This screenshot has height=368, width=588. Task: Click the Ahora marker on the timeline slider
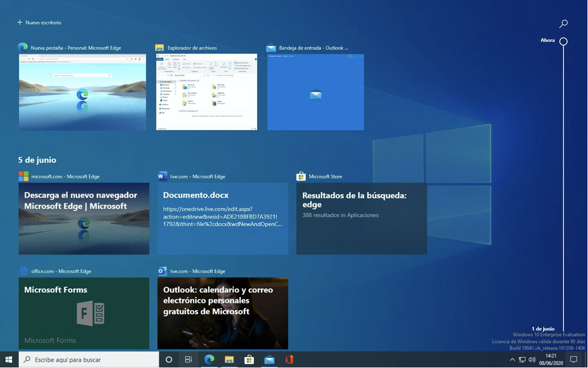pos(563,41)
